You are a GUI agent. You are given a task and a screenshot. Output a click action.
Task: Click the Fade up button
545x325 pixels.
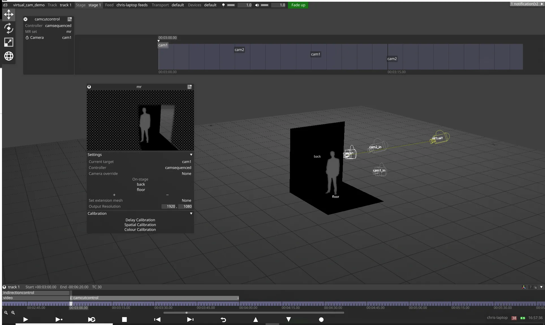tap(298, 5)
